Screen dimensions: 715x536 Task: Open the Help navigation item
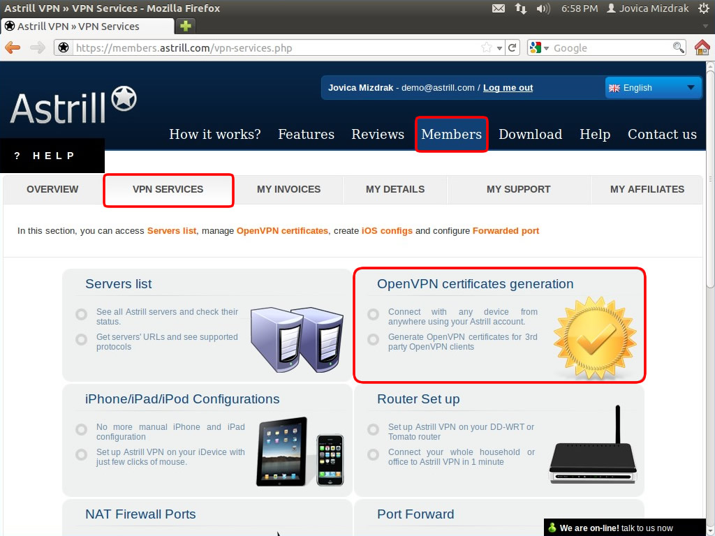(595, 135)
